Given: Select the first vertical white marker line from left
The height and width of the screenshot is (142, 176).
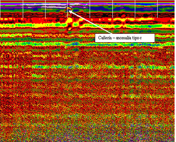Looking at the screenshot, I should 23,9.
